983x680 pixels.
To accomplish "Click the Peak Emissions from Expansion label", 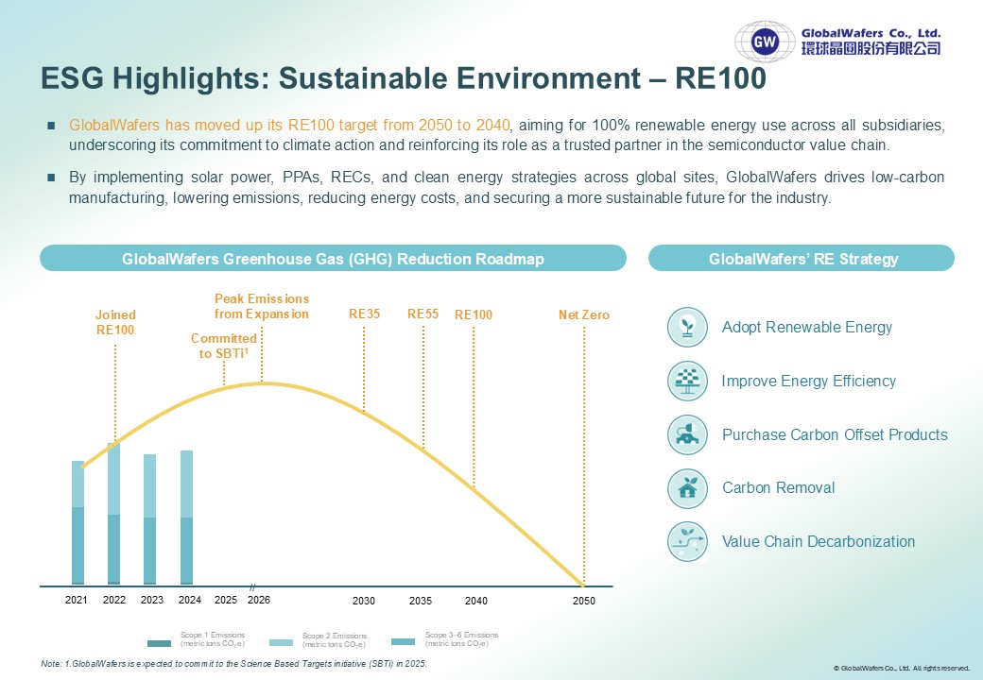I will [x=262, y=306].
